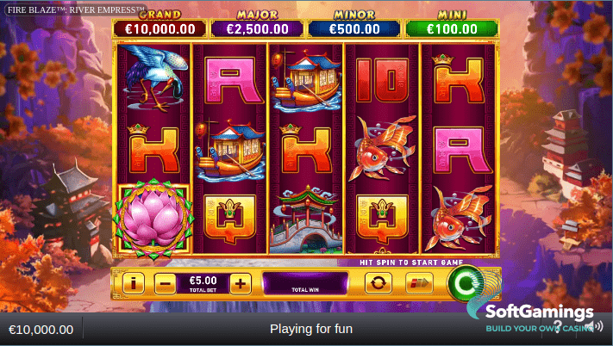613x346 pixels.
Task: Select the Minor jackpot €500.00 panel
Action: click(x=354, y=29)
